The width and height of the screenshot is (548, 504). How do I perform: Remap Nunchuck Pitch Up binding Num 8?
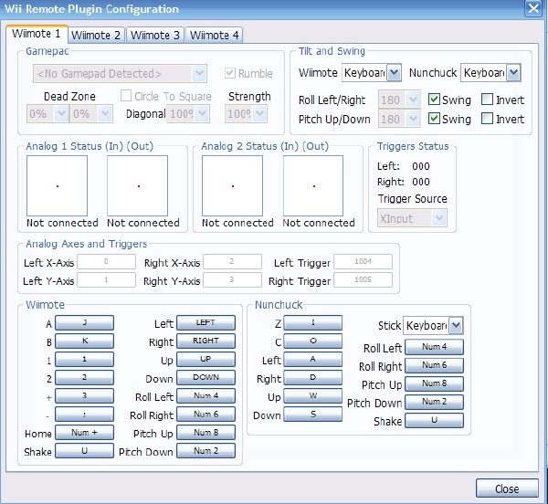point(435,383)
